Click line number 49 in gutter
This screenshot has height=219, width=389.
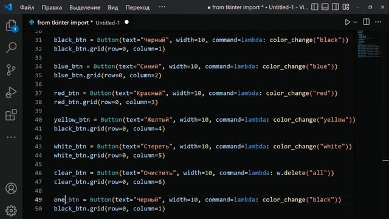(x=38, y=200)
